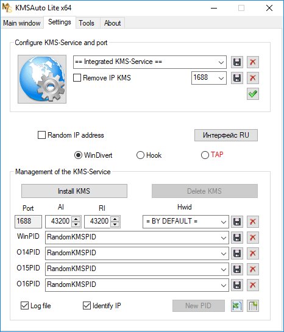The height and width of the screenshot is (332, 284).
Task: Save the WinPID value with floppy icon
Action: pyautogui.click(x=237, y=238)
